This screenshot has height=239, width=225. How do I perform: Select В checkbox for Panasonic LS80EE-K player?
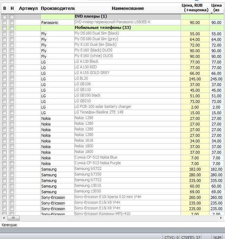coord(5,23)
